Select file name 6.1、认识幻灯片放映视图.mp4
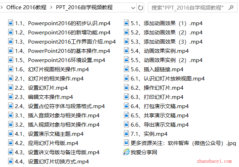 [x=167, y=78]
